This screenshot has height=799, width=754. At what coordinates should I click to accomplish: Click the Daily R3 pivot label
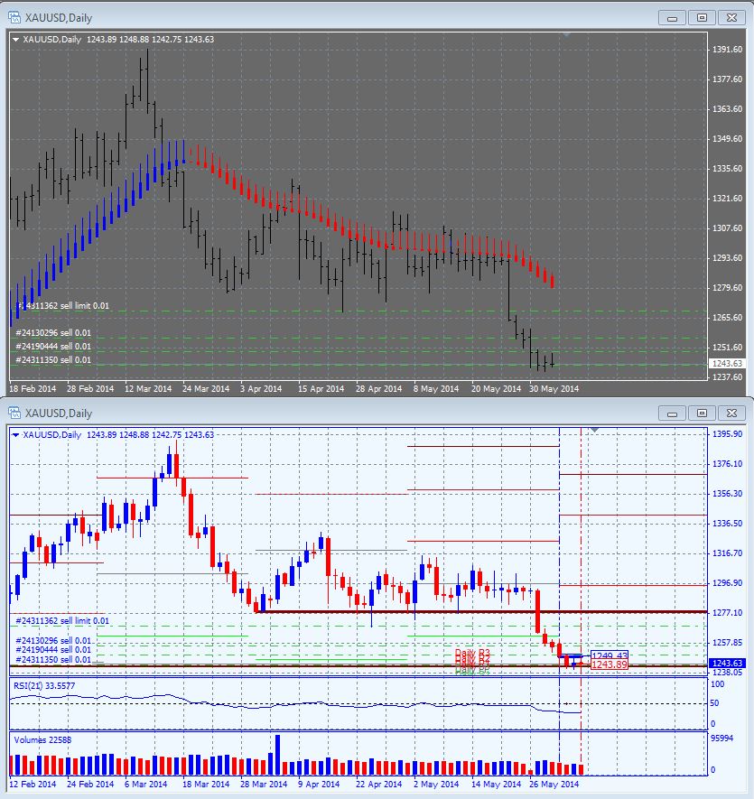[x=472, y=653]
